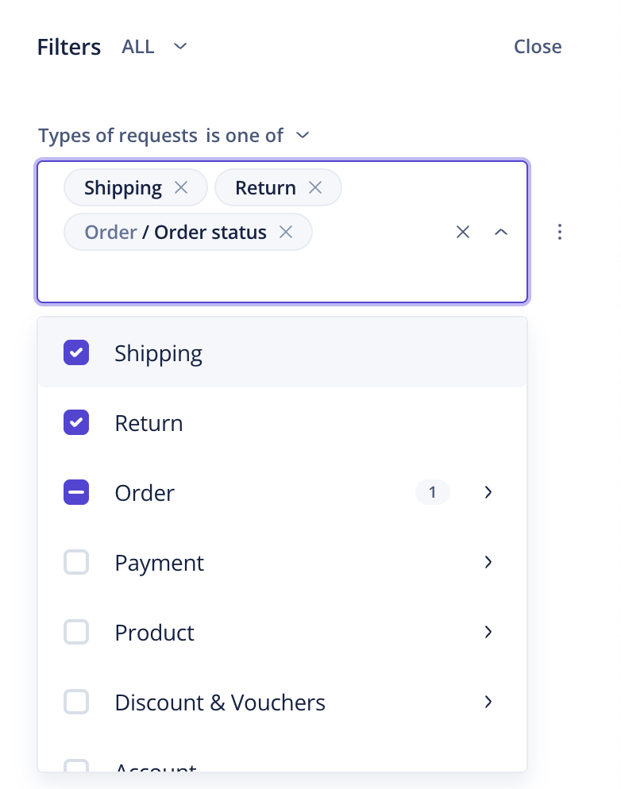The width and height of the screenshot is (621, 789).
Task: Click the Order count badge showing 1
Action: 432,492
